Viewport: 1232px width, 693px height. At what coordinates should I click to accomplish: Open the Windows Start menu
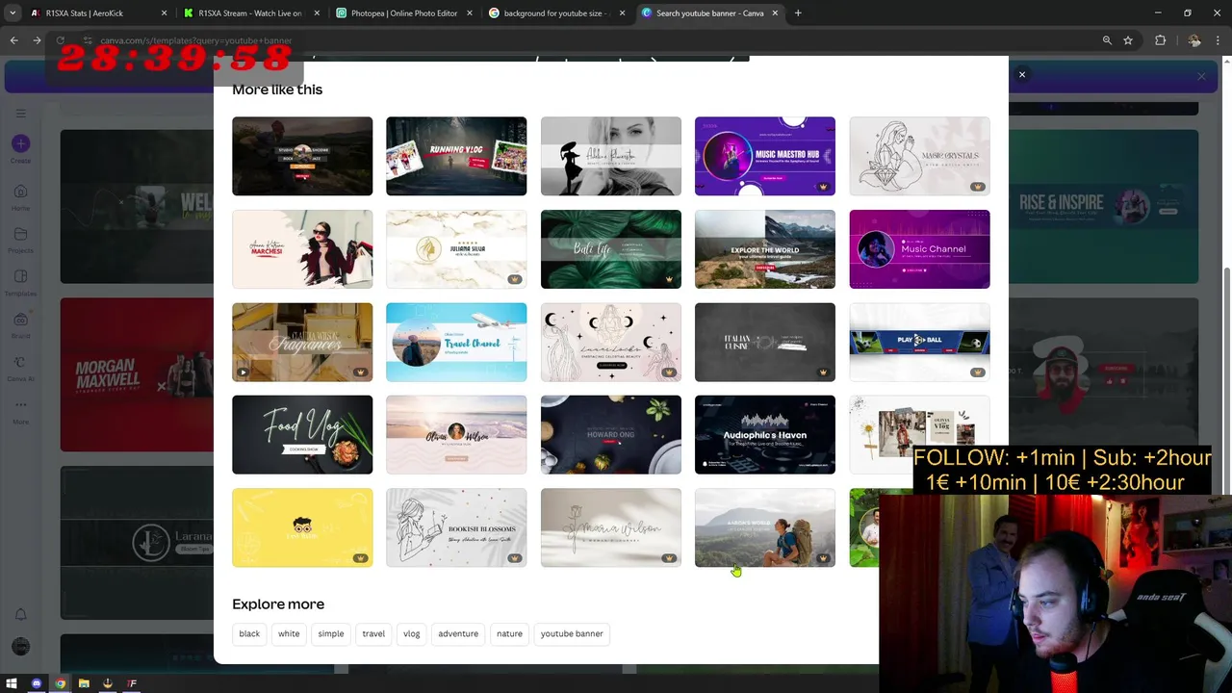[12, 683]
